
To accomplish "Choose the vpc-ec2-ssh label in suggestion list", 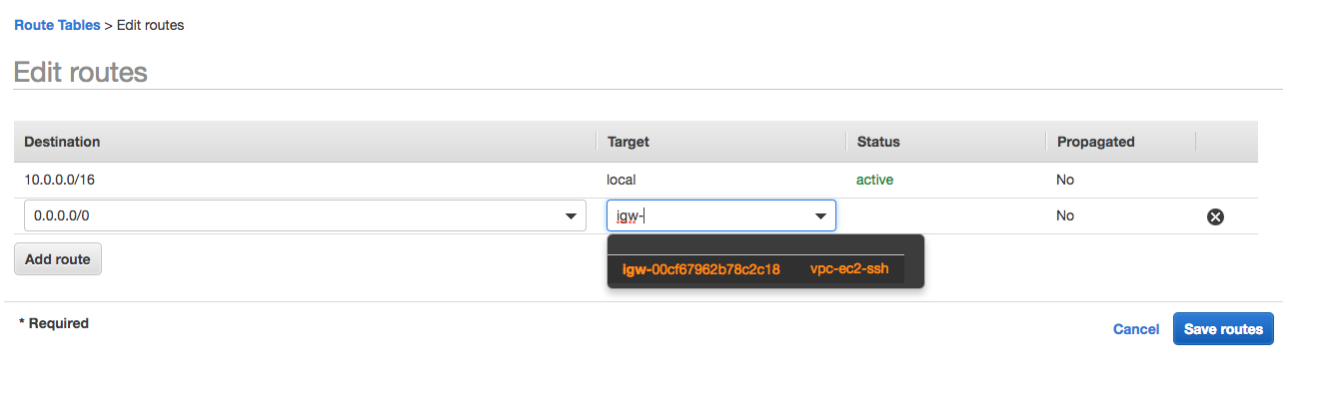I will click(849, 269).
